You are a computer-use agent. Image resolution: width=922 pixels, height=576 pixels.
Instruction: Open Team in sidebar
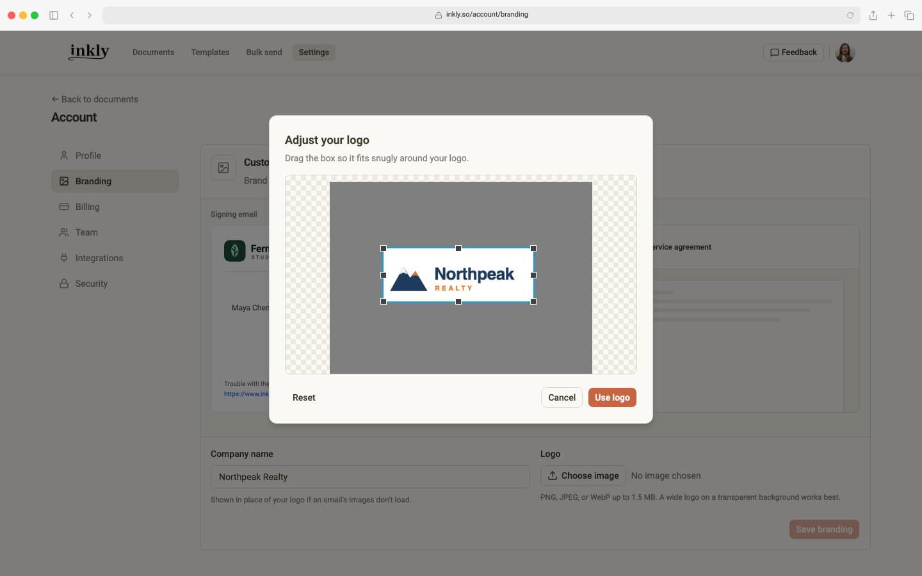[x=115, y=232]
